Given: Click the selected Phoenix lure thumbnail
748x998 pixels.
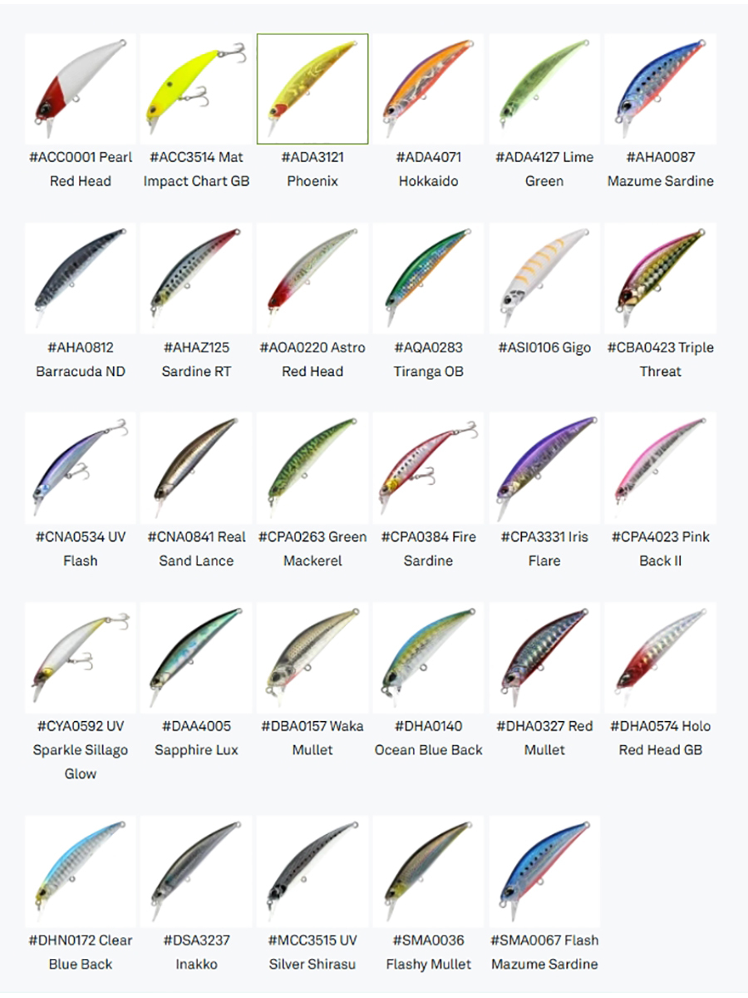Looking at the screenshot, I should [312, 89].
